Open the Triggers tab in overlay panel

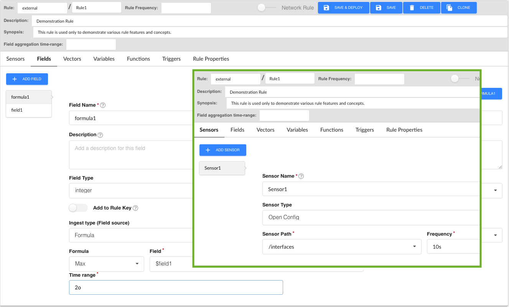(x=364, y=130)
